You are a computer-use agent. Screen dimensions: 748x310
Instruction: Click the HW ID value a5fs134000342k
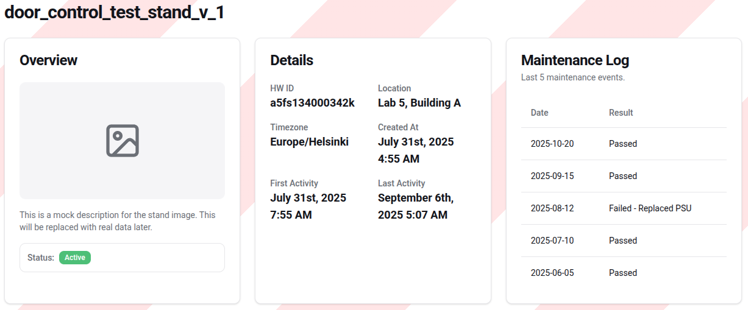click(312, 103)
